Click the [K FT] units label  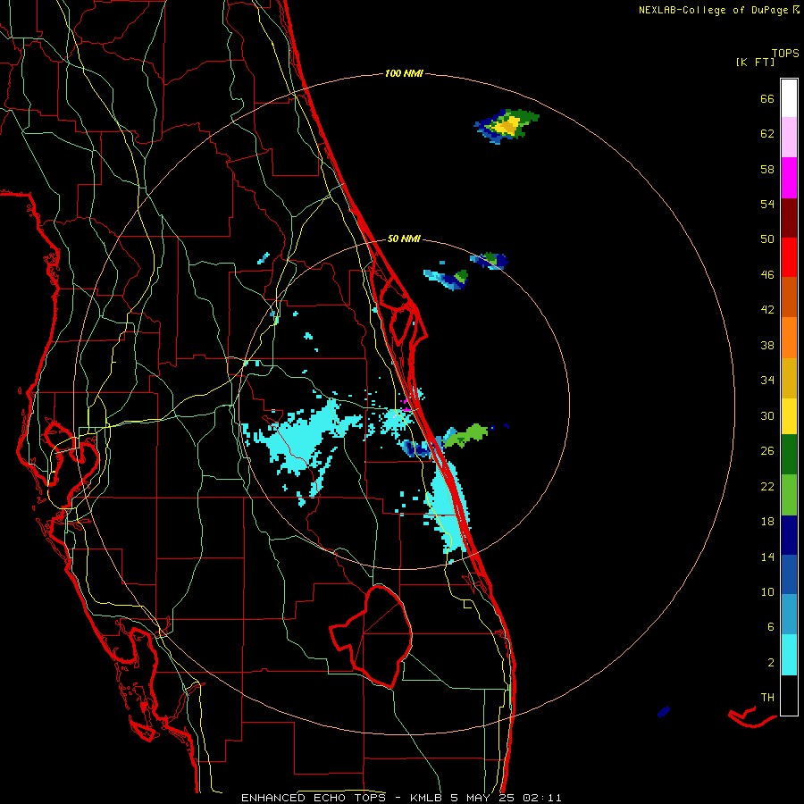(x=755, y=62)
